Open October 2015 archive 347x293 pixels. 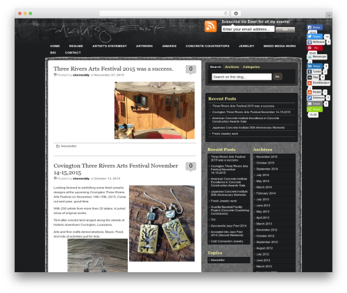[x=265, y=163]
